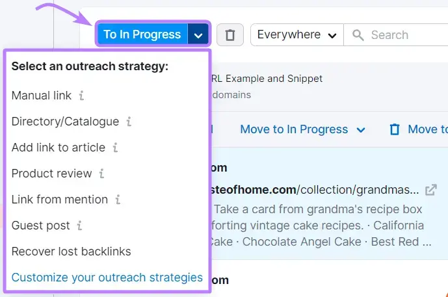Click info icon beside Link from mention
Viewport: 448px width, 297px height.
tap(118, 200)
